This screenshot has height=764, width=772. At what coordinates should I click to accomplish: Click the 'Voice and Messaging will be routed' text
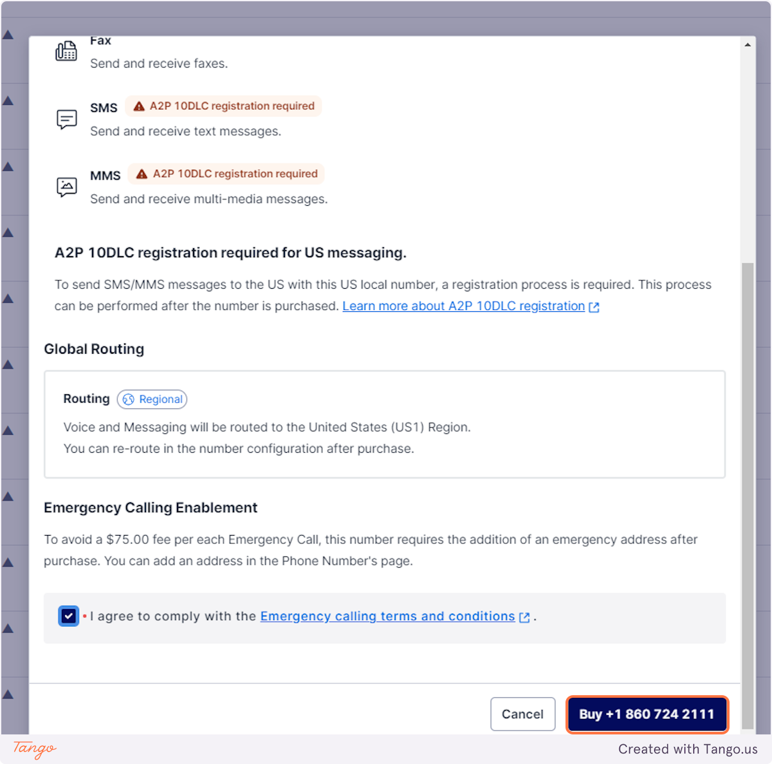267,428
